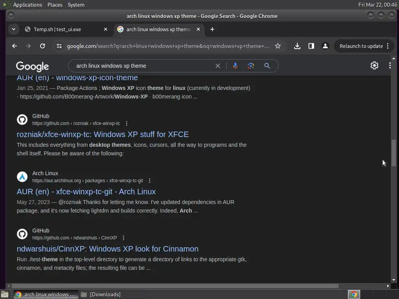Click 'GitHub' site name above ndwarshuis result
This screenshot has height=299, width=399.
(41, 230)
